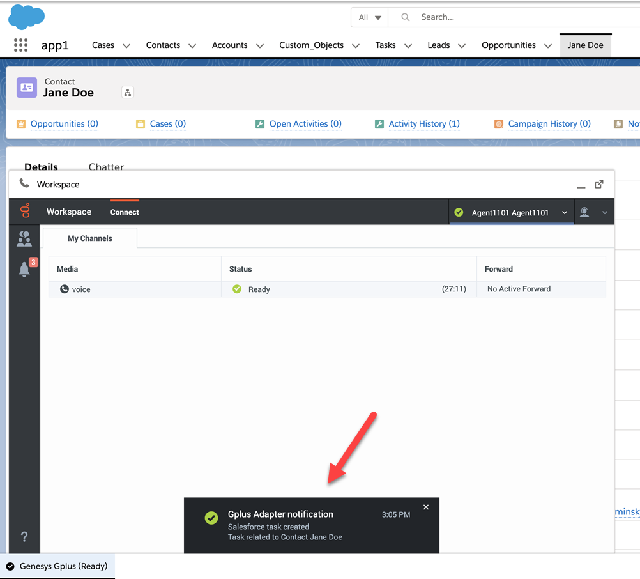Click the contact hierarchy icon beside Jane Doe

pos(128,93)
